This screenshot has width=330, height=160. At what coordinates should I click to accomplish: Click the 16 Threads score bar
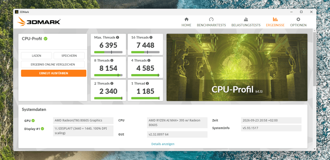[145, 52]
